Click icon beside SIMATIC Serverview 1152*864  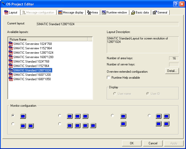pos(11,48)
